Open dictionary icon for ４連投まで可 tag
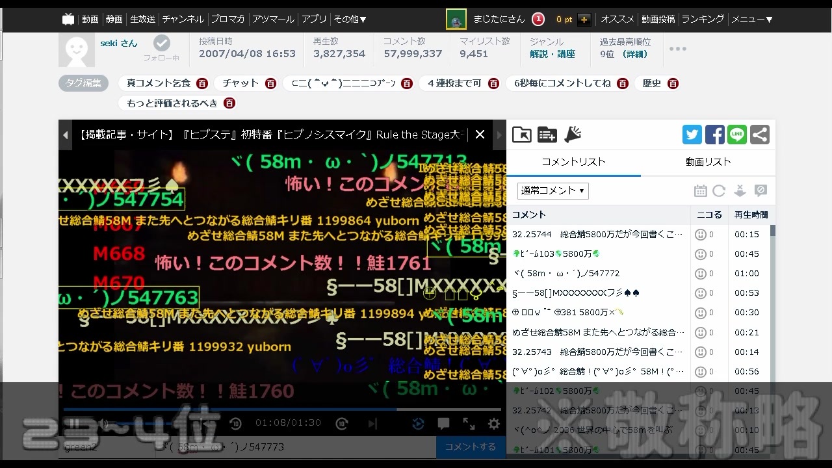This screenshot has width=832, height=468. point(493,83)
